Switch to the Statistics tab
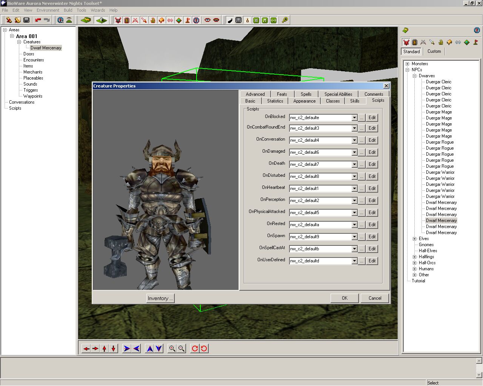 [275, 101]
